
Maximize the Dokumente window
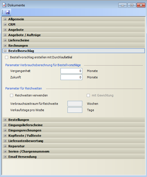pos(132,5)
